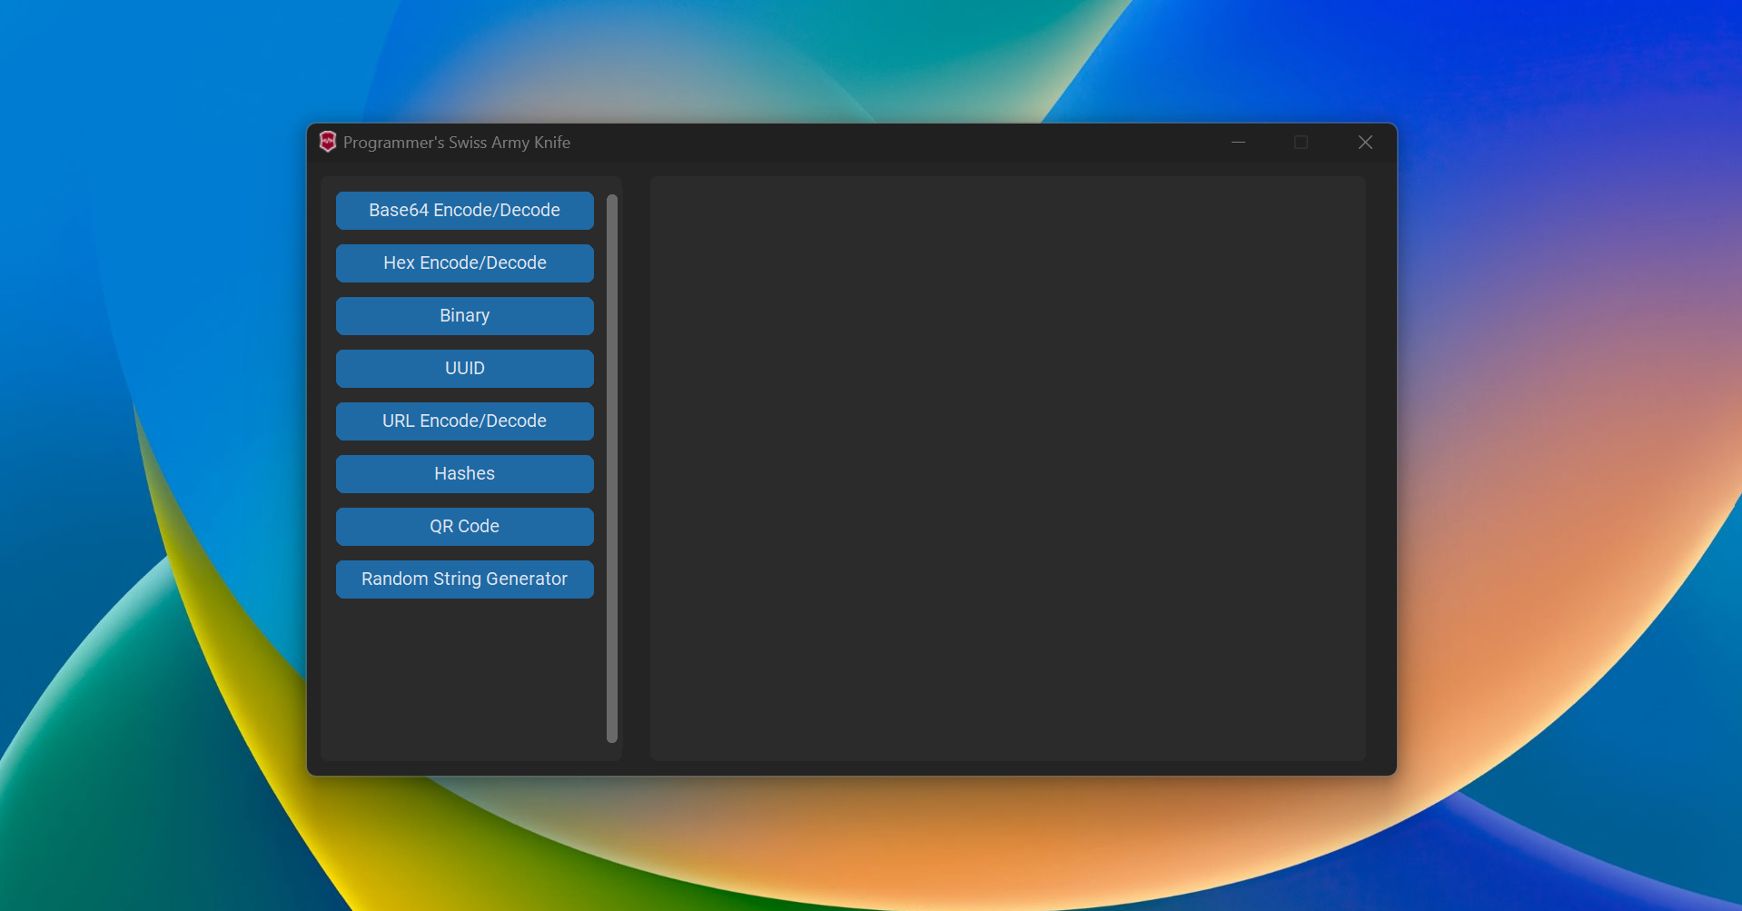Open the UUID generator
The height and width of the screenshot is (911, 1742).
point(464,369)
